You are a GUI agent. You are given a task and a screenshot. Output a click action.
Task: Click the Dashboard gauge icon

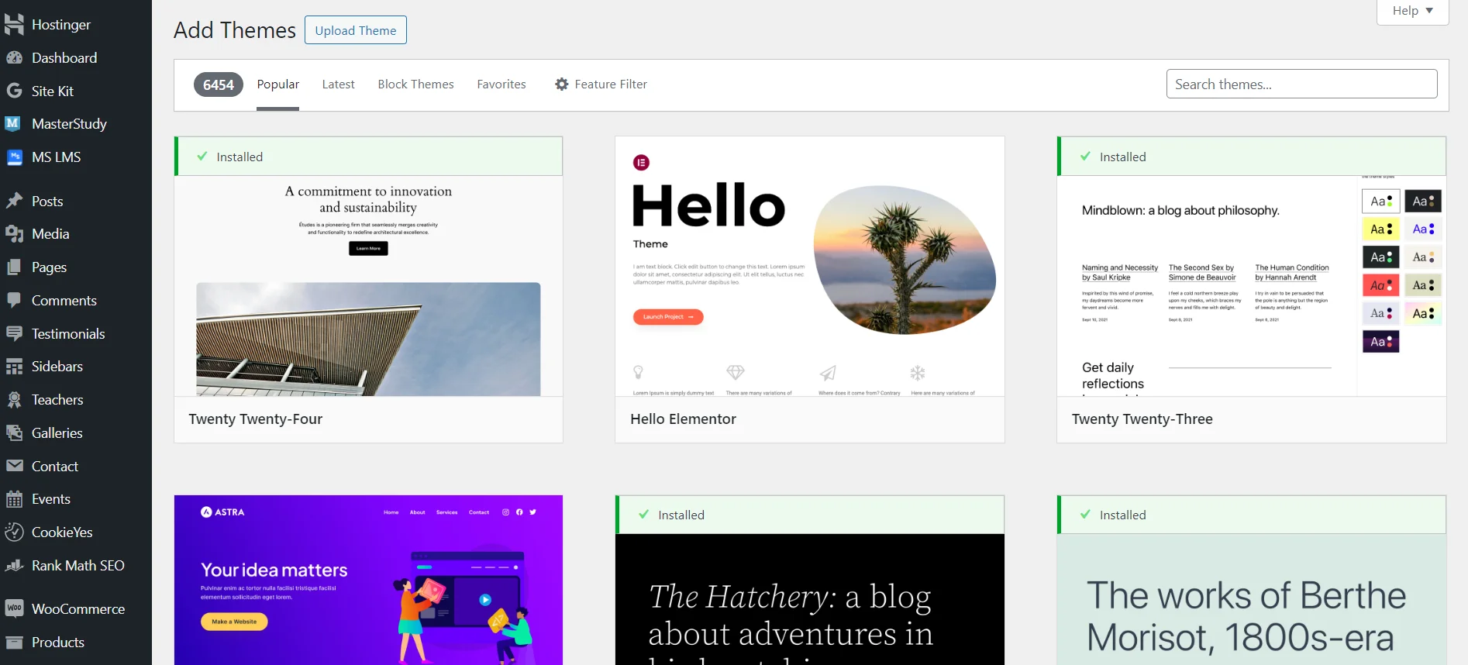[x=14, y=58]
